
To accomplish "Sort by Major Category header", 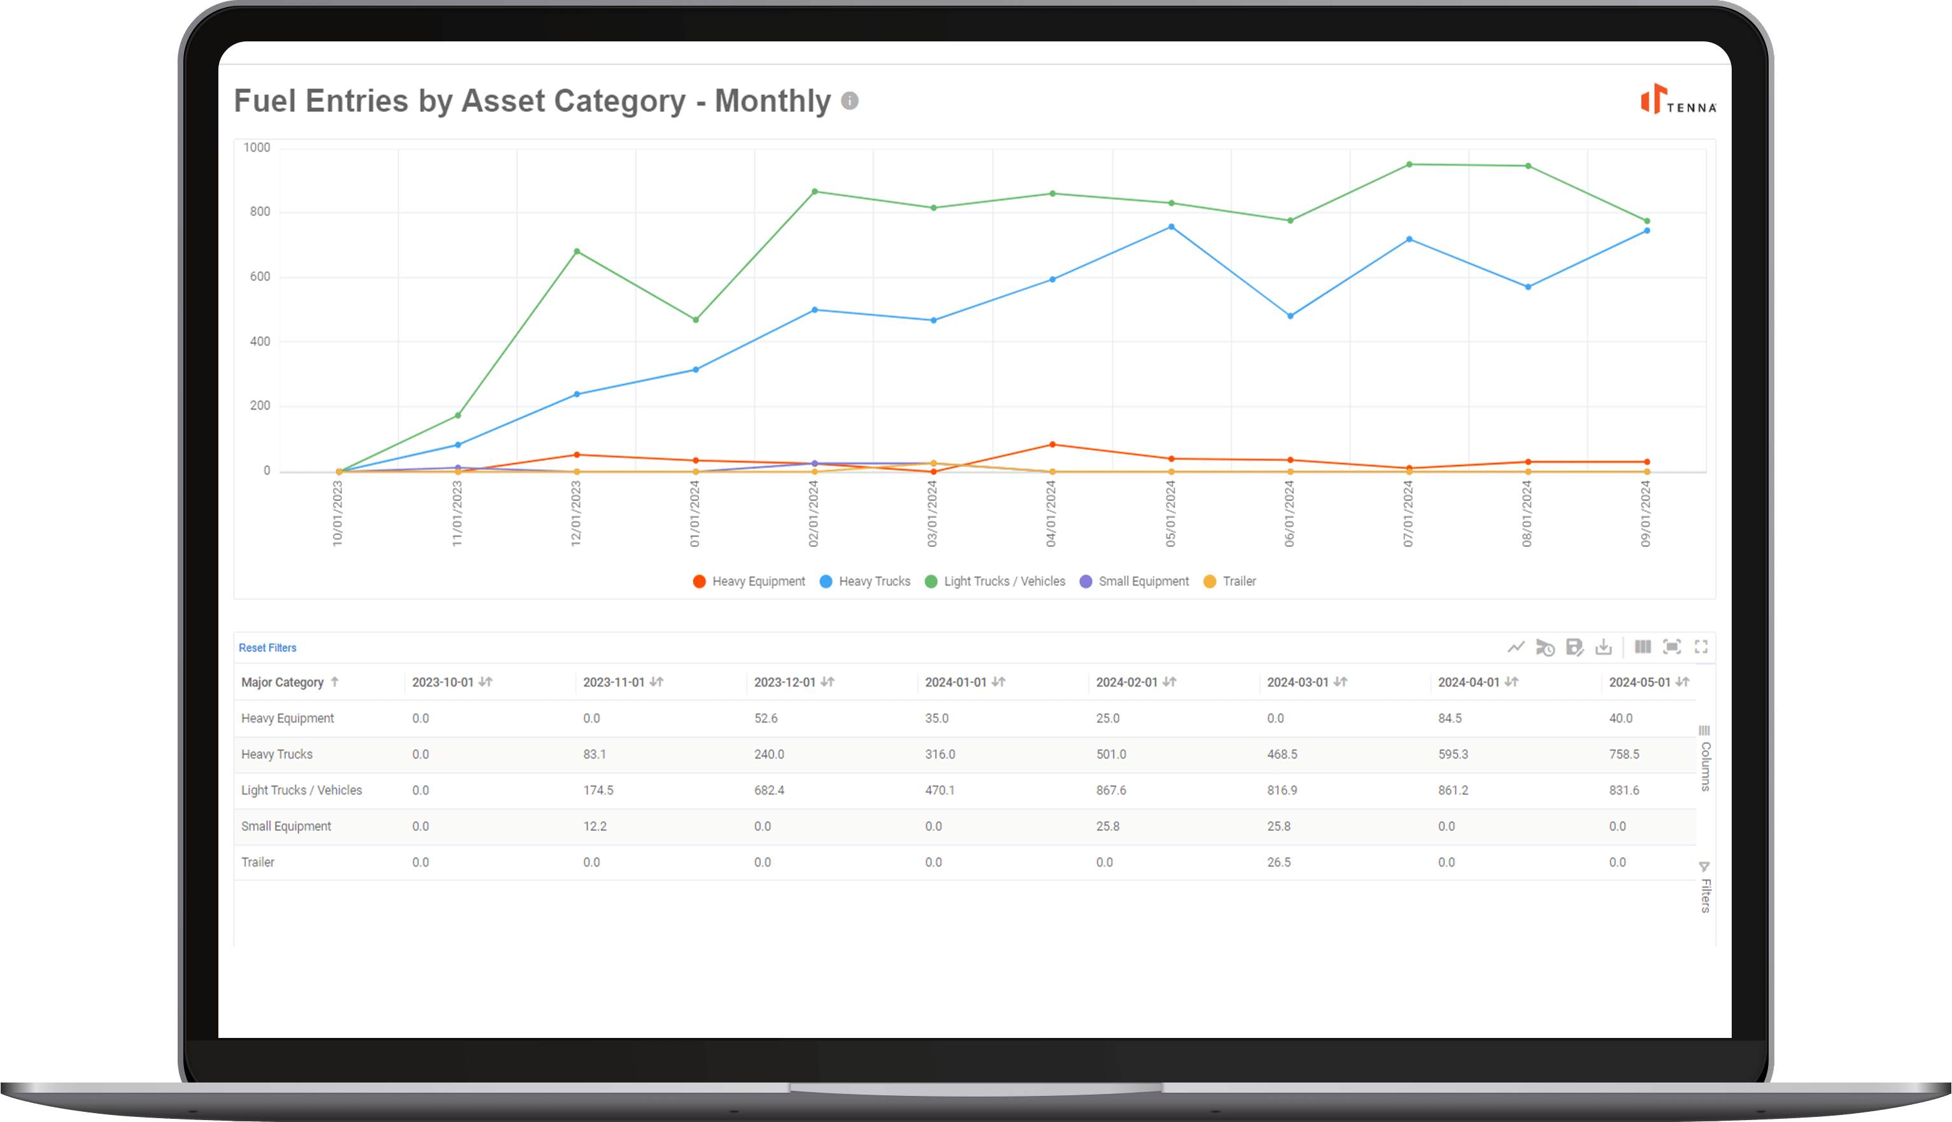I will (x=282, y=683).
